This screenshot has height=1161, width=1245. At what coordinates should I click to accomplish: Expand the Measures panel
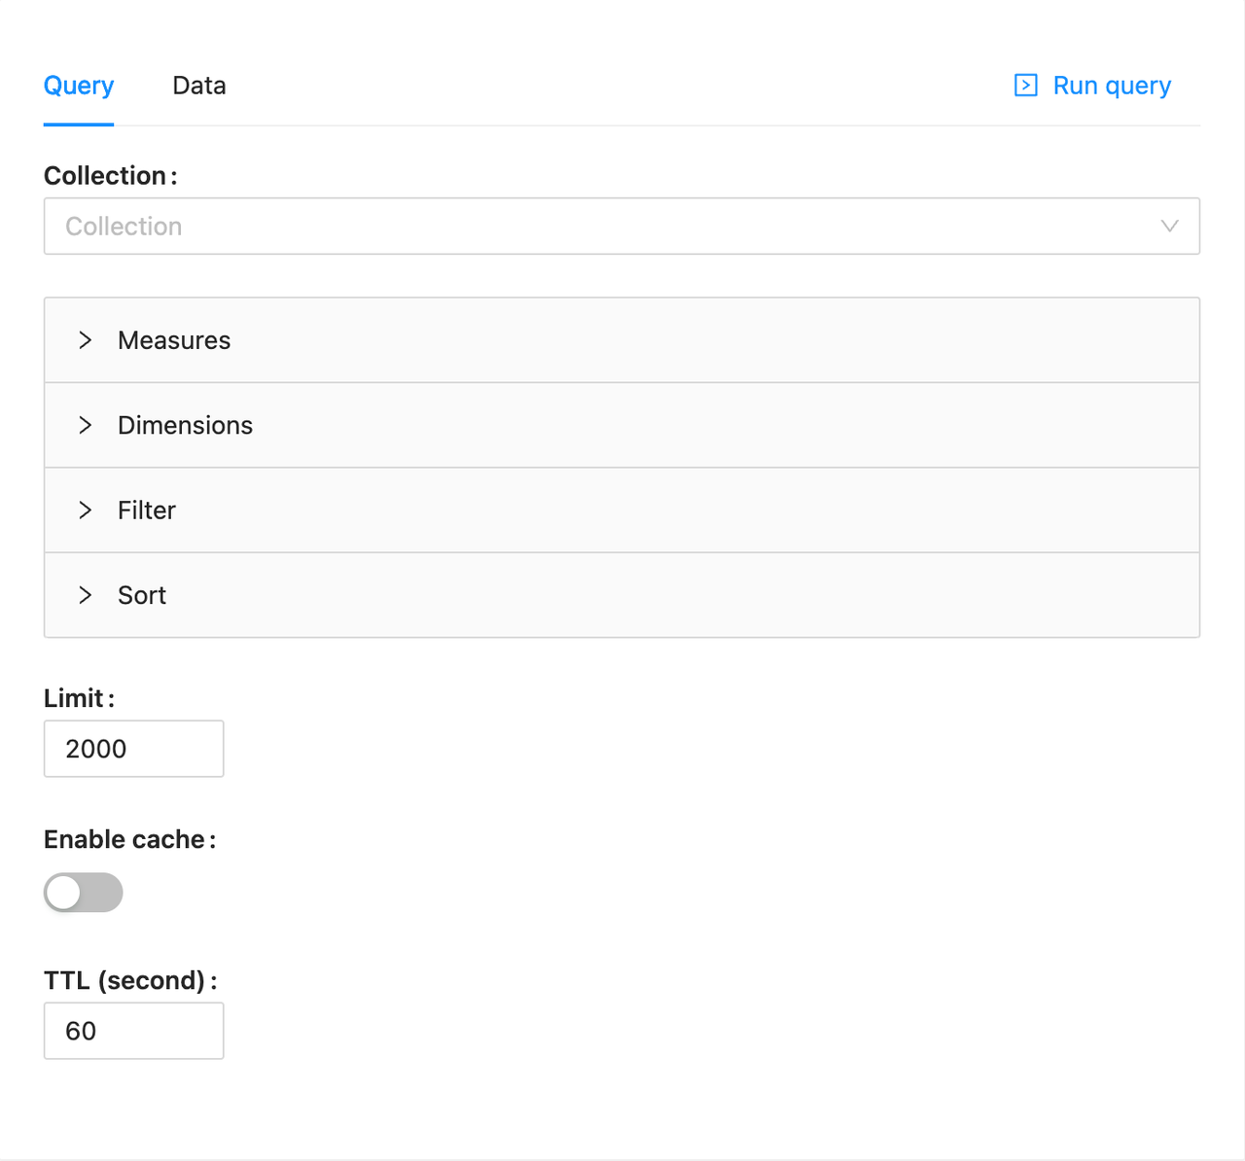(x=622, y=340)
